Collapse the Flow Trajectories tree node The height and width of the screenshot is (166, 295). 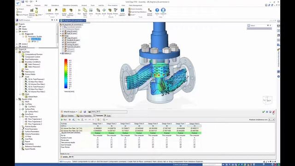tap(20, 117)
